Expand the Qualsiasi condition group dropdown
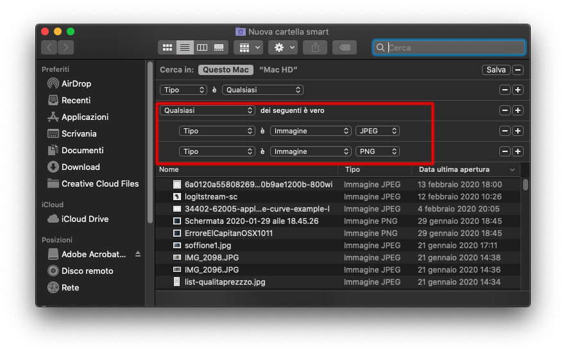 [207, 110]
